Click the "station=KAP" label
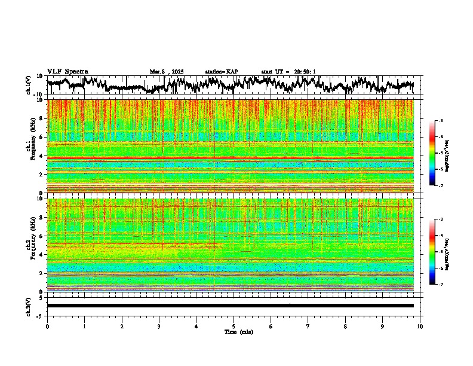473x366 pixels. click(x=222, y=72)
